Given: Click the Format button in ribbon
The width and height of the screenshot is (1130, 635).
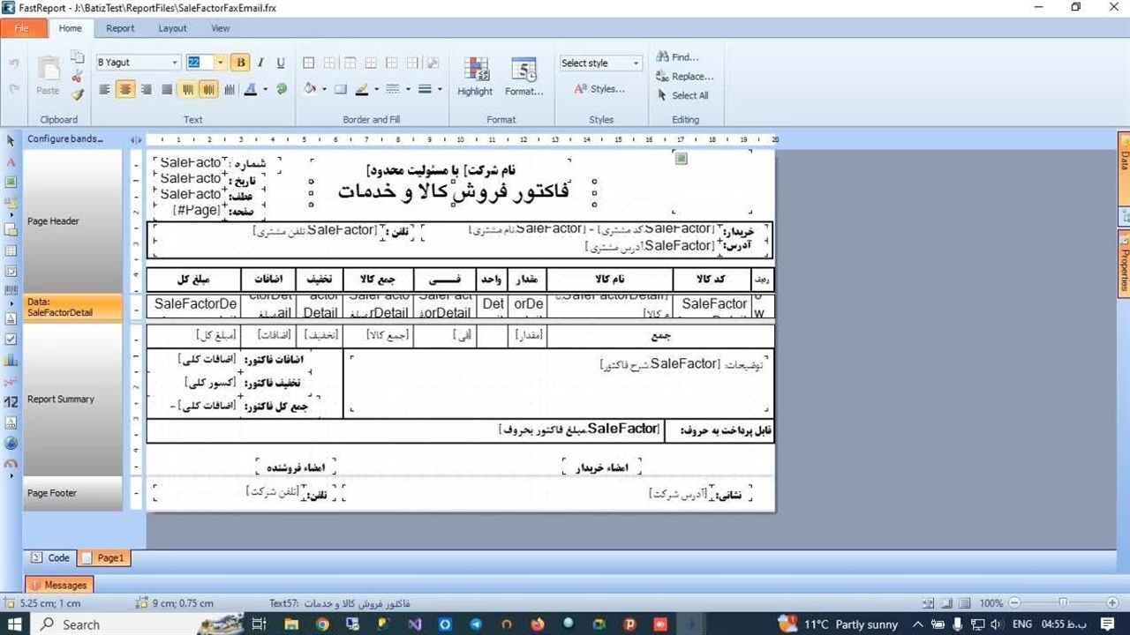Looking at the screenshot, I should click(524, 76).
